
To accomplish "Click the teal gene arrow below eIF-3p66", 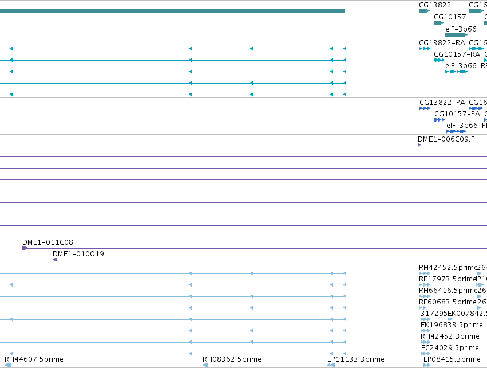I will [x=456, y=35].
